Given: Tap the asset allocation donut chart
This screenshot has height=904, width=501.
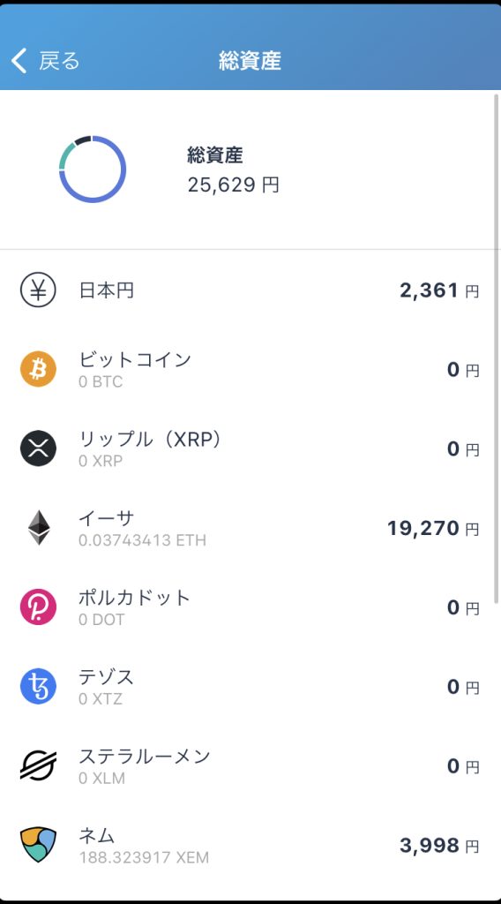Looking at the screenshot, I should 92,169.
